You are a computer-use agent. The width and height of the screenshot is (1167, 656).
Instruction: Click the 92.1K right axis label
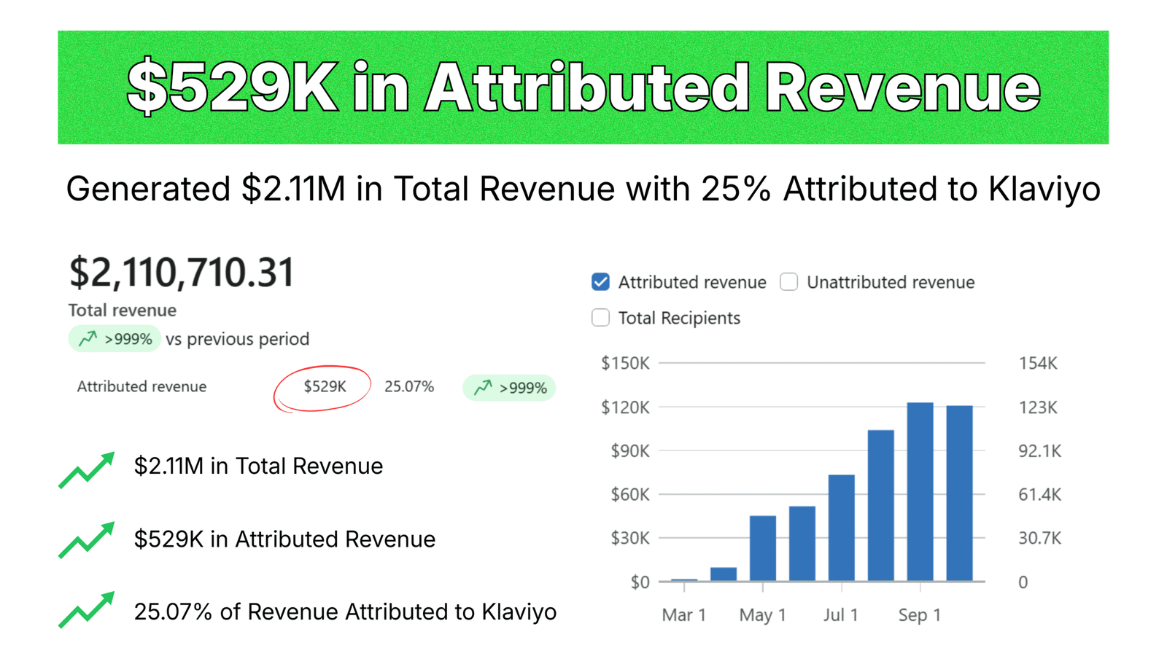click(x=1040, y=451)
